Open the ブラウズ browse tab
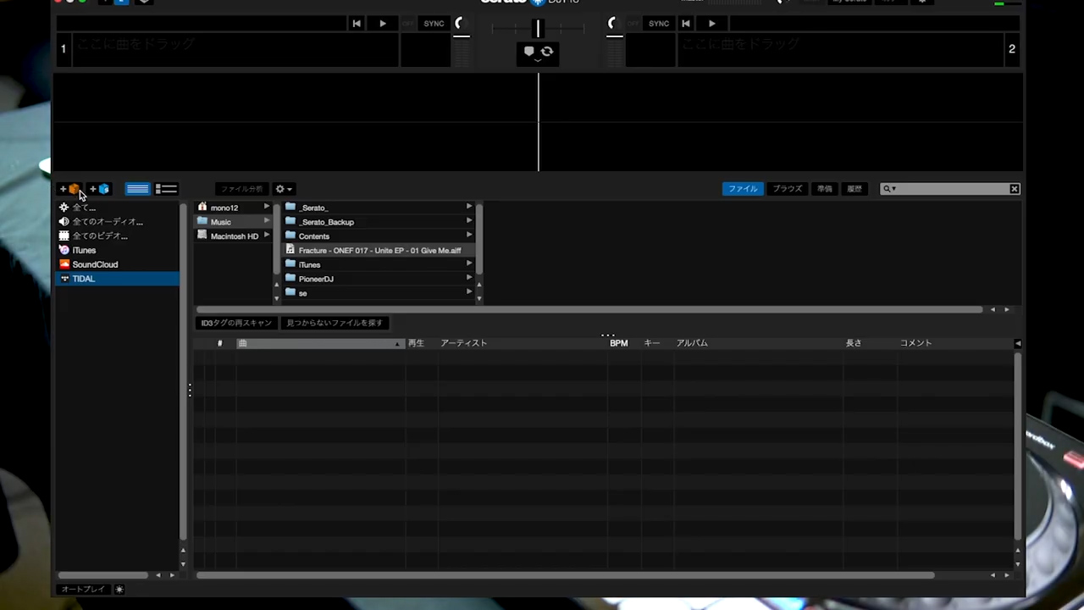Viewport: 1084px width, 610px height. coord(787,189)
